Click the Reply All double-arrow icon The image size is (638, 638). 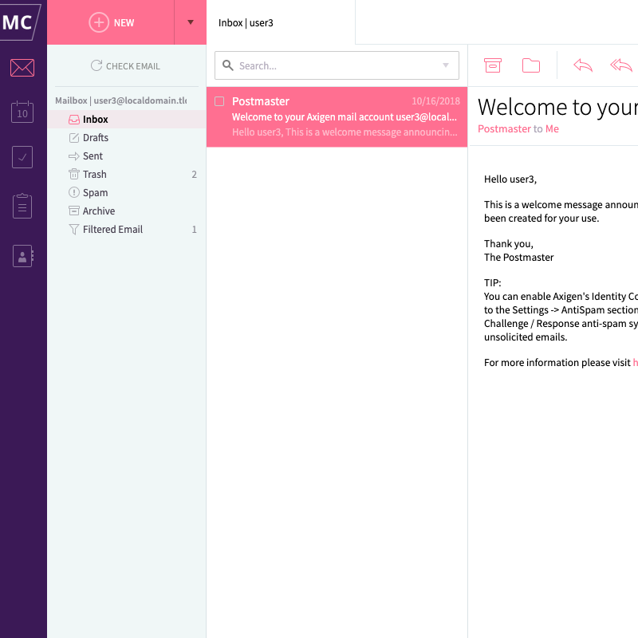621,65
